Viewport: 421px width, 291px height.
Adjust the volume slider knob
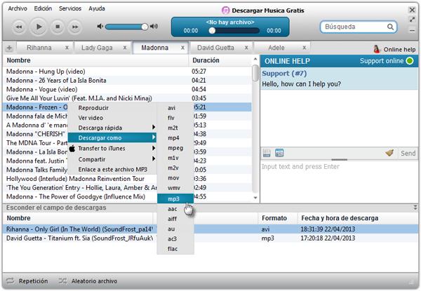tap(145, 27)
